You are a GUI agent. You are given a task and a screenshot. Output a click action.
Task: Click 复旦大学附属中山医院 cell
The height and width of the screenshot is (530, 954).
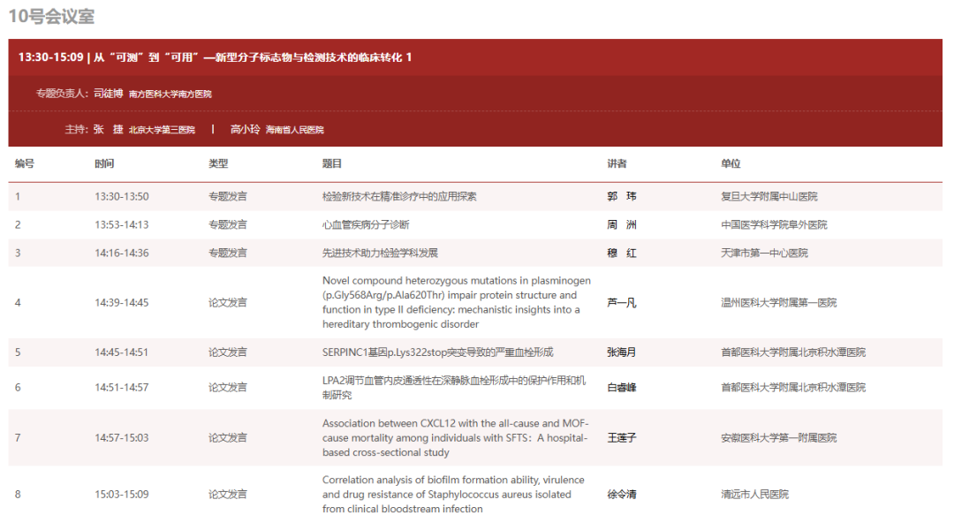769,197
